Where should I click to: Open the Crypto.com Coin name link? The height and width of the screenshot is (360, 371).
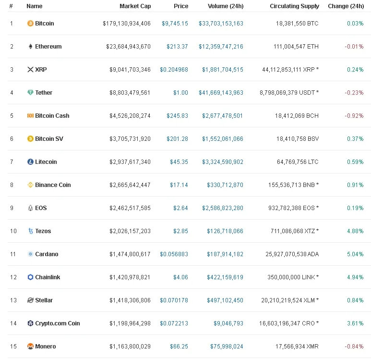[58, 323]
